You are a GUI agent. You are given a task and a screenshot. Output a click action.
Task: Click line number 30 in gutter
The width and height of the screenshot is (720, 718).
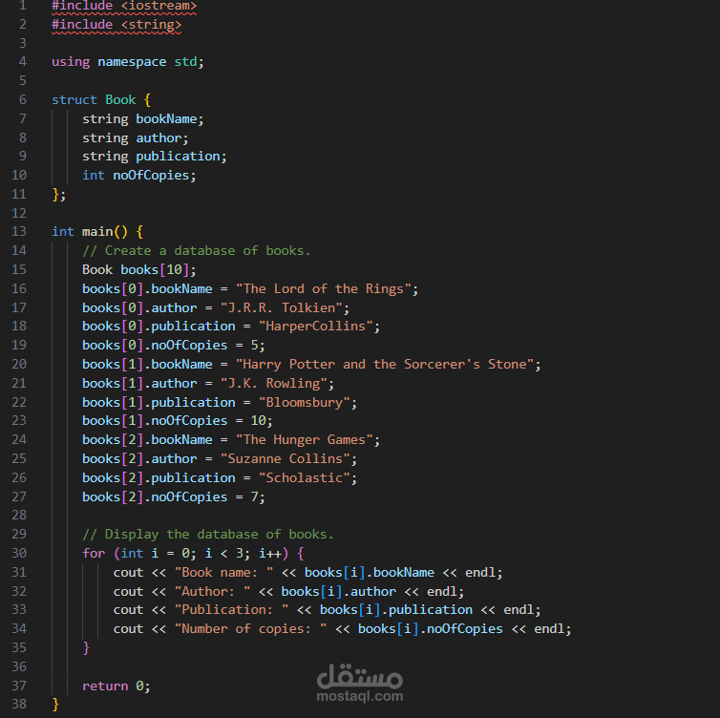19,553
